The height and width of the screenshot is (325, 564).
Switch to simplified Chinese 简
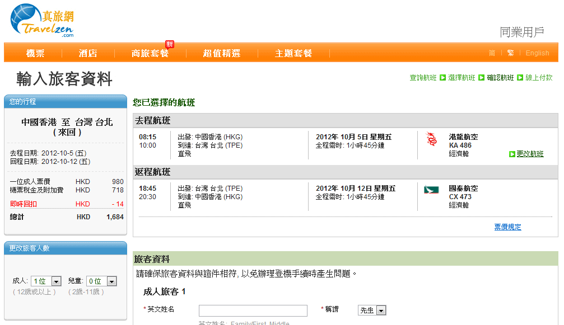pyautogui.click(x=492, y=53)
